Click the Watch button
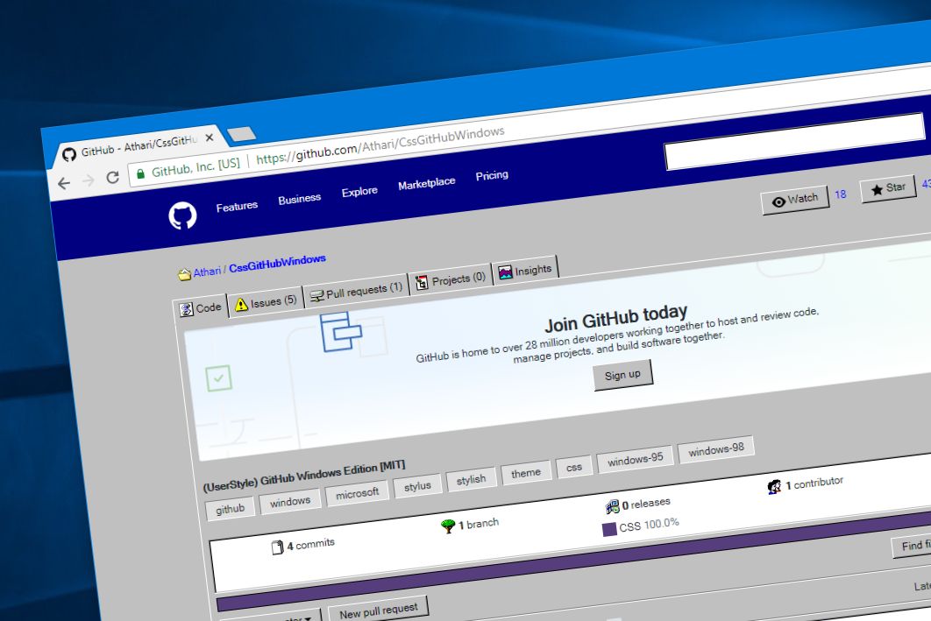931x621 pixels. point(795,200)
